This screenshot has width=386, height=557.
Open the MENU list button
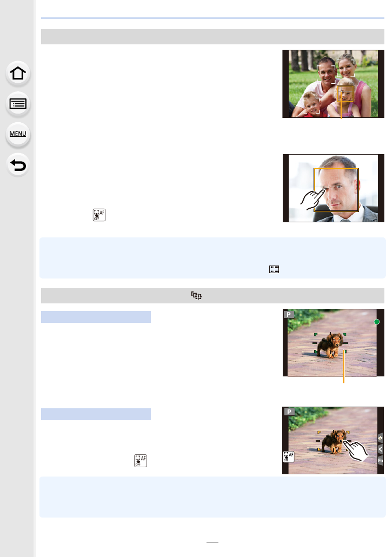tap(18, 134)
